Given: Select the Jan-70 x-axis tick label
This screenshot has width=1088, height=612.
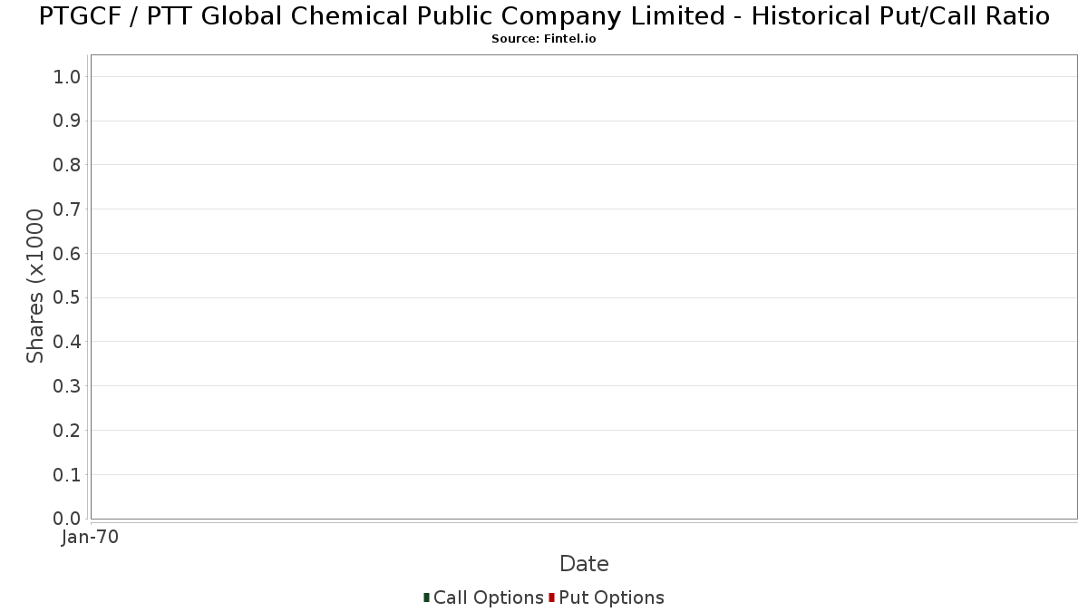Looking at the screenshot, I should (90, 538).
